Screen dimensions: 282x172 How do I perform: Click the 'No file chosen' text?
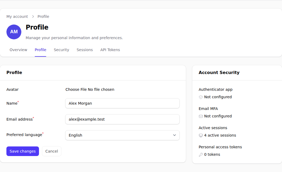coord(101,89)
